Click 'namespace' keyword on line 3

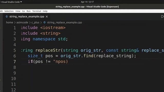(x=44, y=39)
